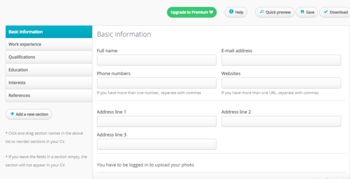Click the magnifier icon on Quick preview

pos(262,12)
